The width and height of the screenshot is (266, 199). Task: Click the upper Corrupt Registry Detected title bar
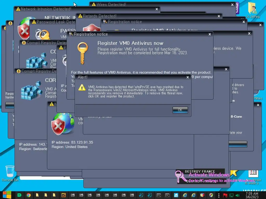43,43
